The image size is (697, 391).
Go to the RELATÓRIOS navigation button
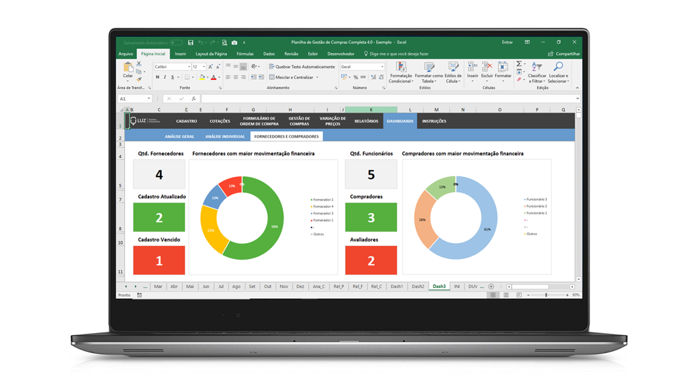click(x=367, y=121)
